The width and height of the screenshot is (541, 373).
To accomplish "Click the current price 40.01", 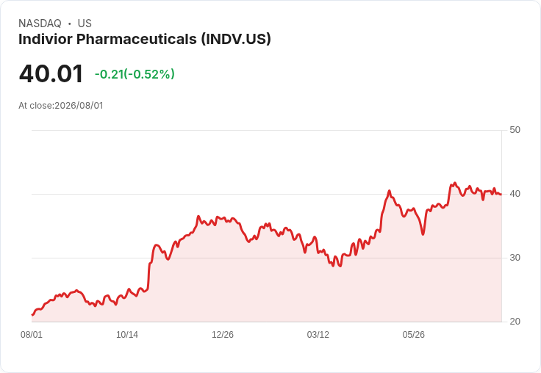I will click(x=51, y=73).
